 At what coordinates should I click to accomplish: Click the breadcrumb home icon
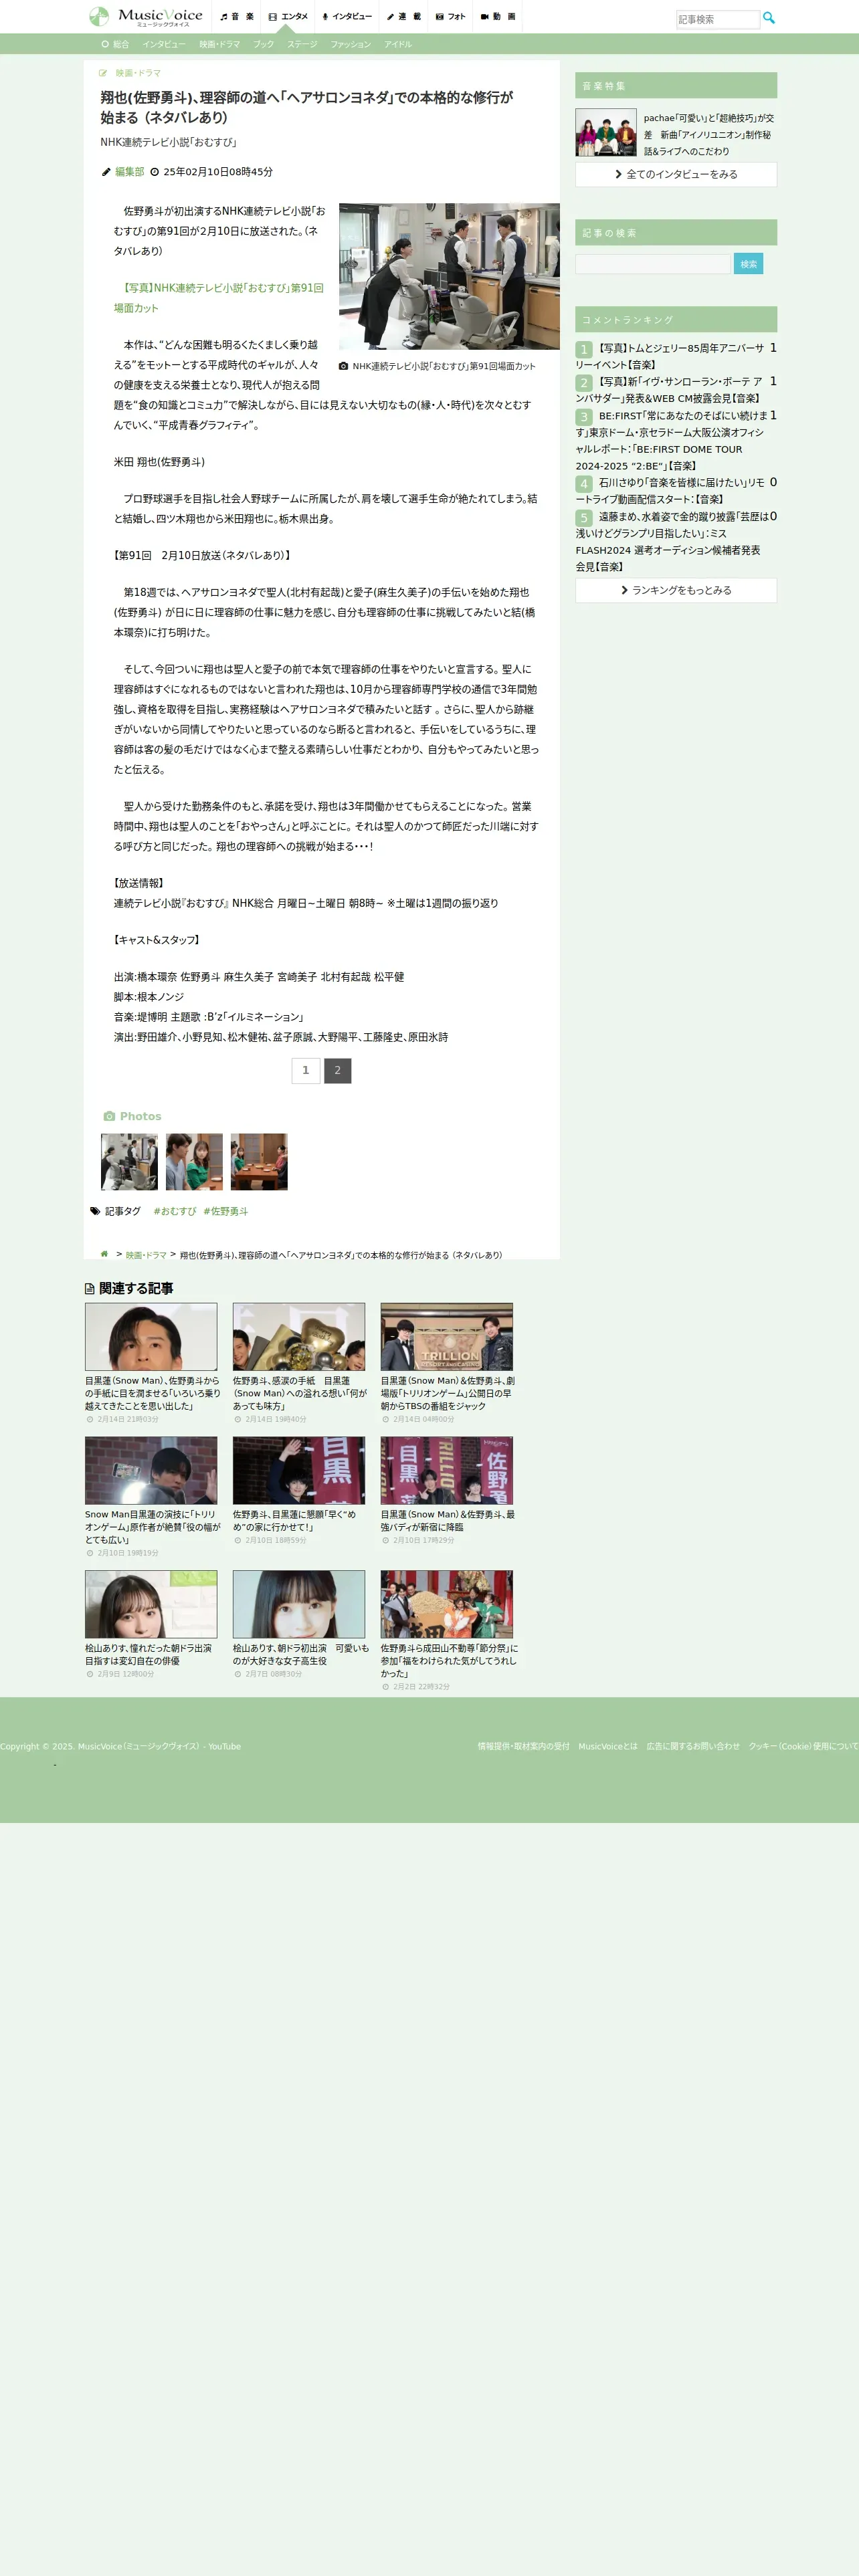(x=104, y=1254)
